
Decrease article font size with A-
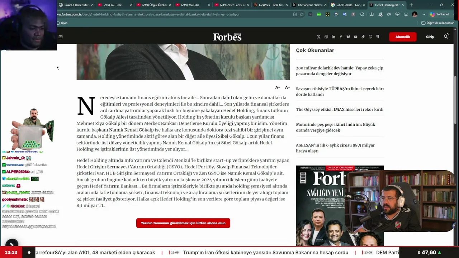(287, 87)
